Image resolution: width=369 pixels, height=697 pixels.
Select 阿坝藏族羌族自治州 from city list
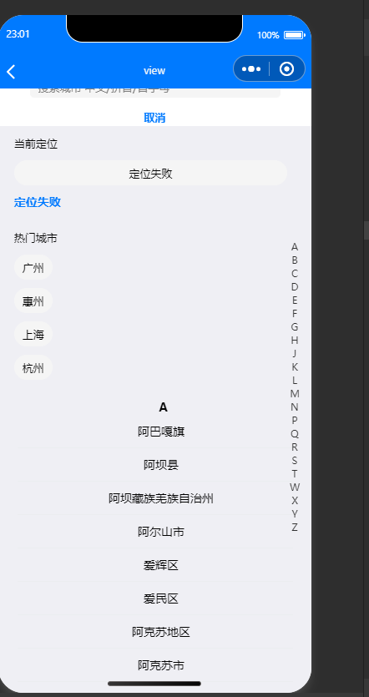[161, 498]
